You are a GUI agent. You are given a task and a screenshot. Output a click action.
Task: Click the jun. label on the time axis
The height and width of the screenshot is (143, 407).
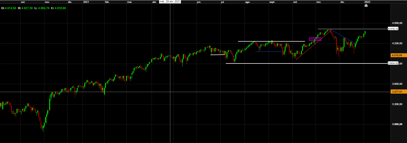click(199, 2)
